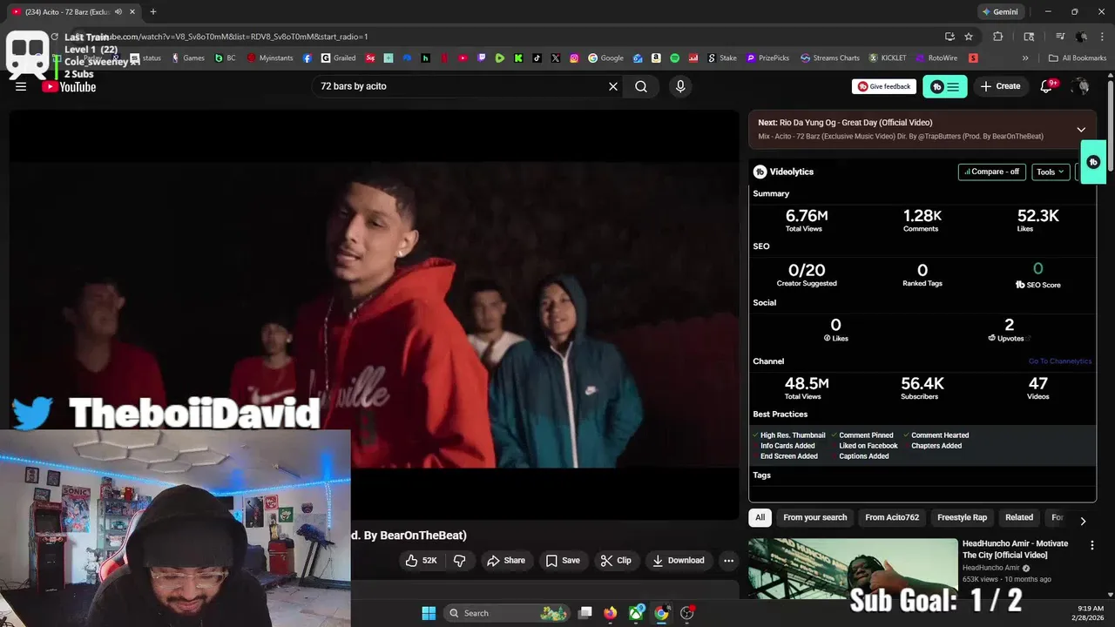Open the HeadHuncho Amir Motivate The City thumbnail
The image size is (1115, 627).
click(853, 568)
